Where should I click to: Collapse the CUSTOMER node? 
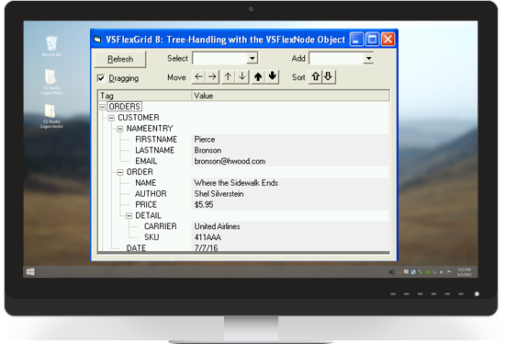point(111,118)
